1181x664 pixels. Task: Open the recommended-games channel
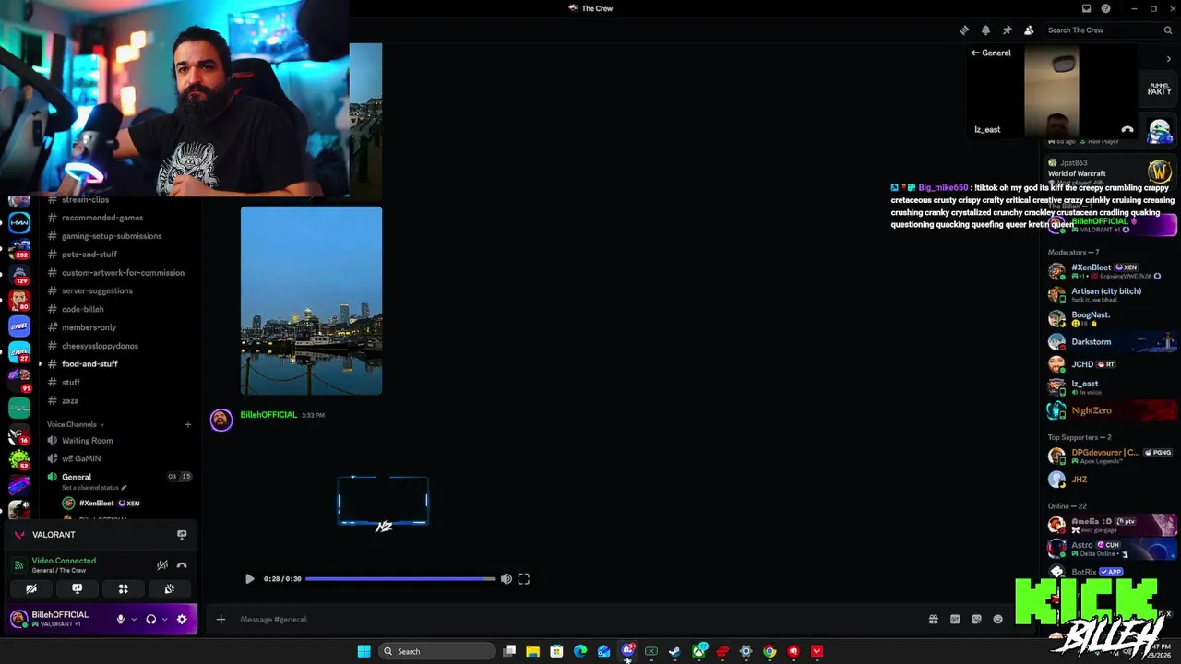102,218
